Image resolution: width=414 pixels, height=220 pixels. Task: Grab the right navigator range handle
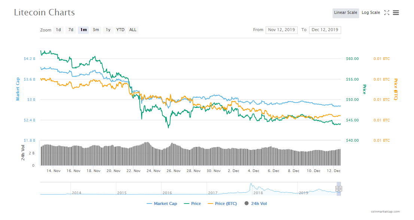click(341, 189)
